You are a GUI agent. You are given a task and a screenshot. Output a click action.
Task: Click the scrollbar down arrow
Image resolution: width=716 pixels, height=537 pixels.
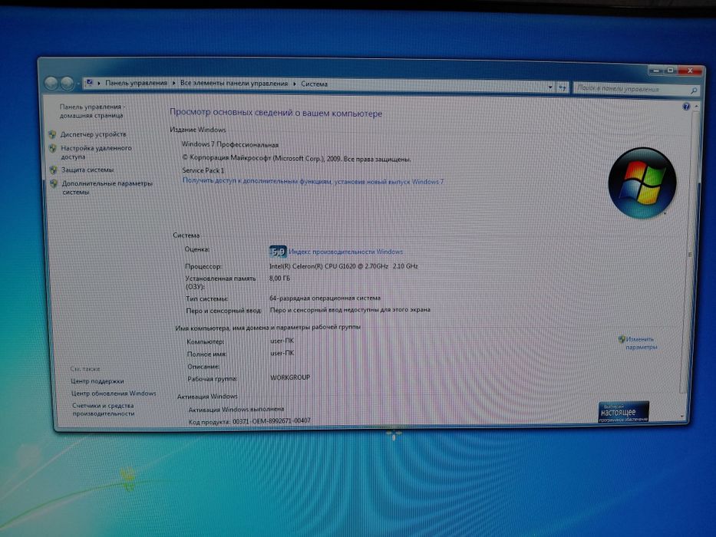click(x=683, y=417)
